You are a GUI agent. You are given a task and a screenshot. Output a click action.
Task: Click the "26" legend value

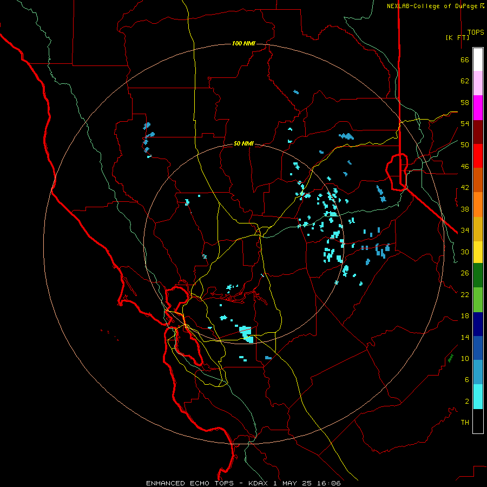pyautogui.click(x=465, y=273)
